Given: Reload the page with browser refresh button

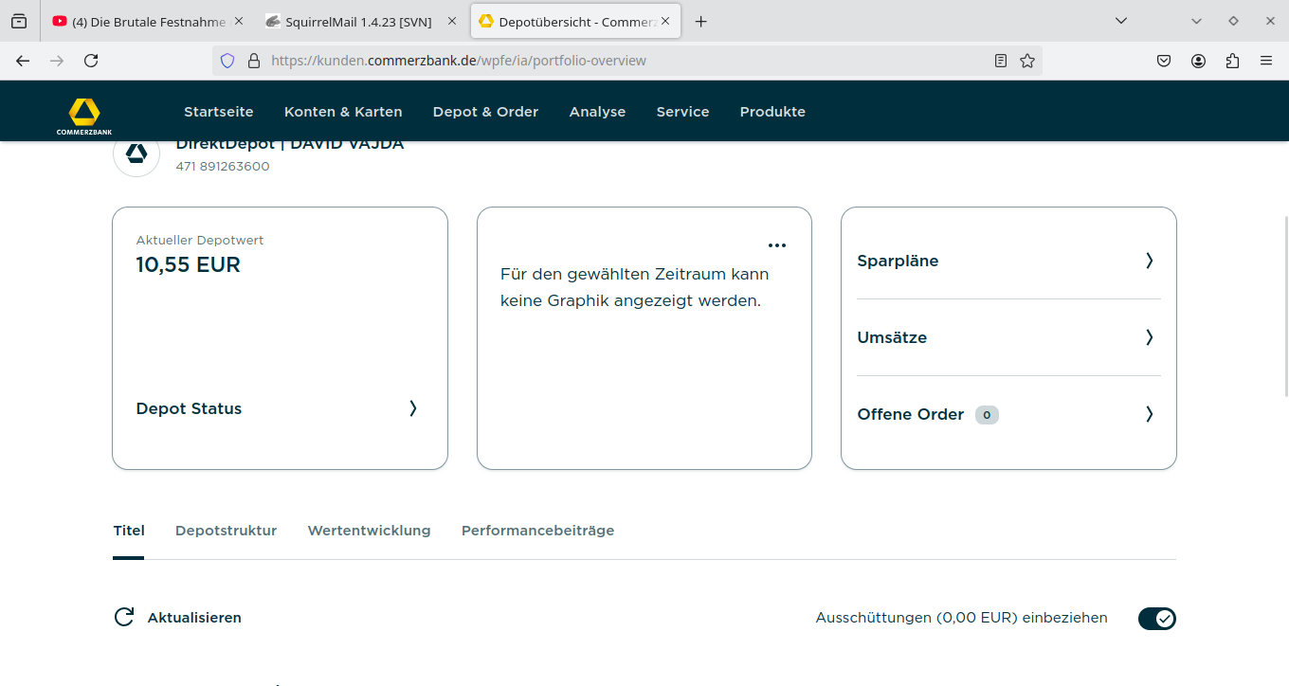Looking at the screenshot, I should click(x=91, y=61).
